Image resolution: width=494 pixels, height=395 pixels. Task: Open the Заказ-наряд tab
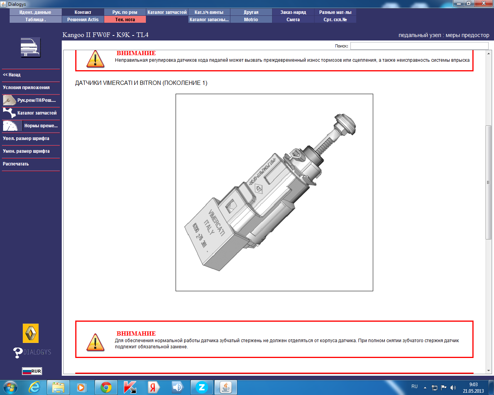pyautogui.click(x=293, y=12)
